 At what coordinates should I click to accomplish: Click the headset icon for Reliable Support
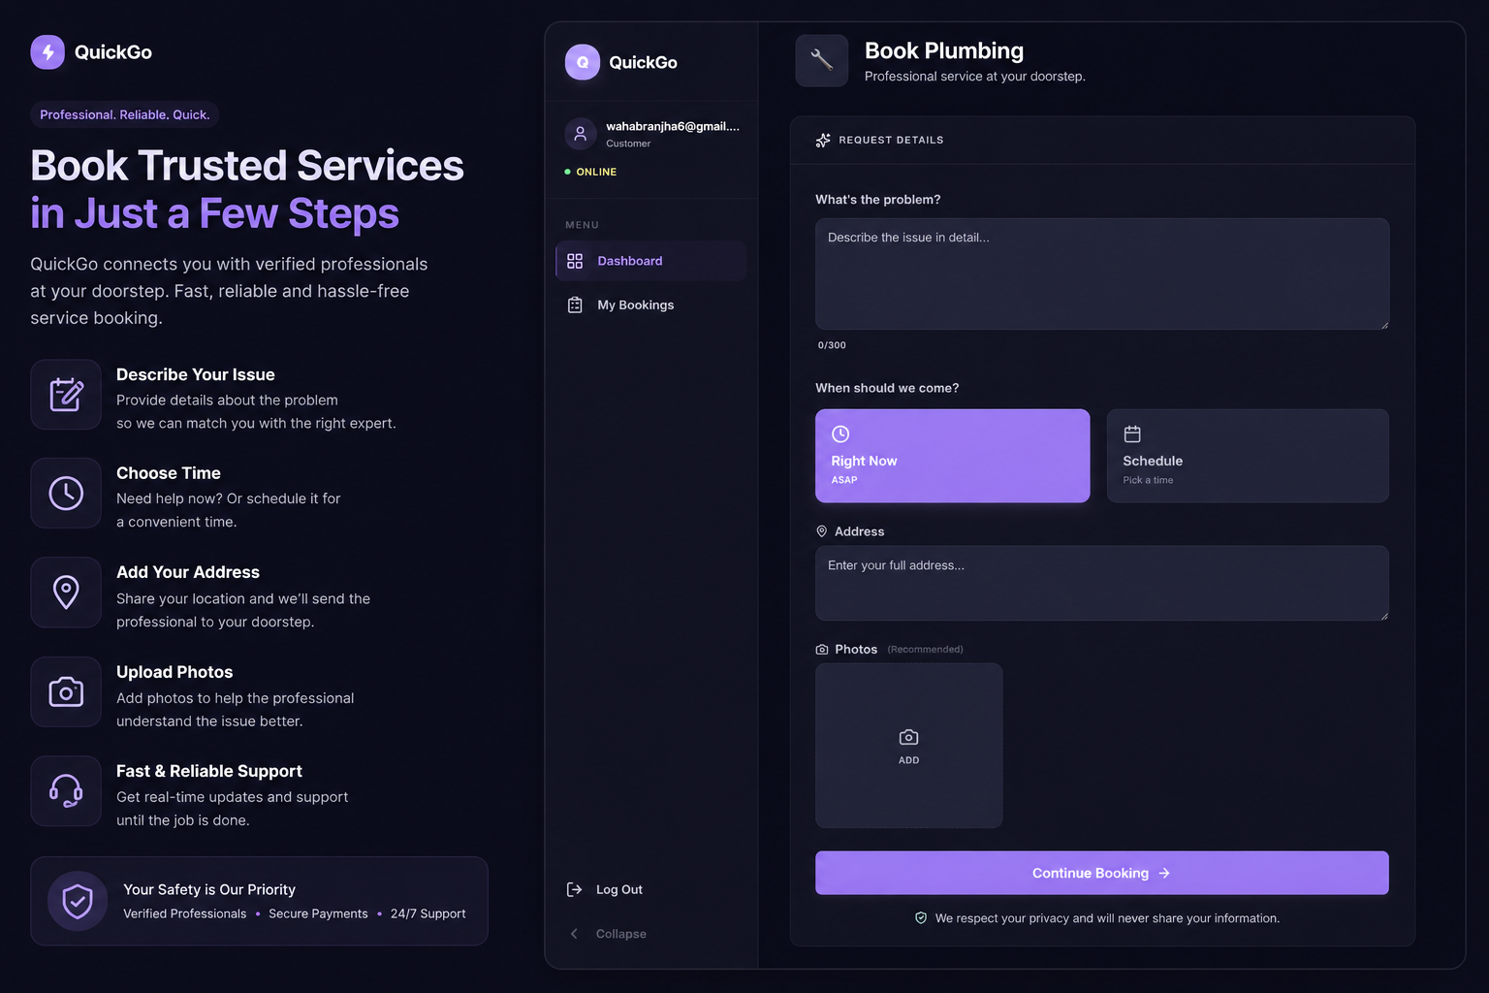coord(66,791)
